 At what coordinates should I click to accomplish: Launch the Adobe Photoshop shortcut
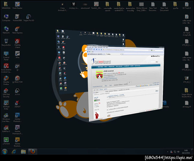[x=17, y=118]
